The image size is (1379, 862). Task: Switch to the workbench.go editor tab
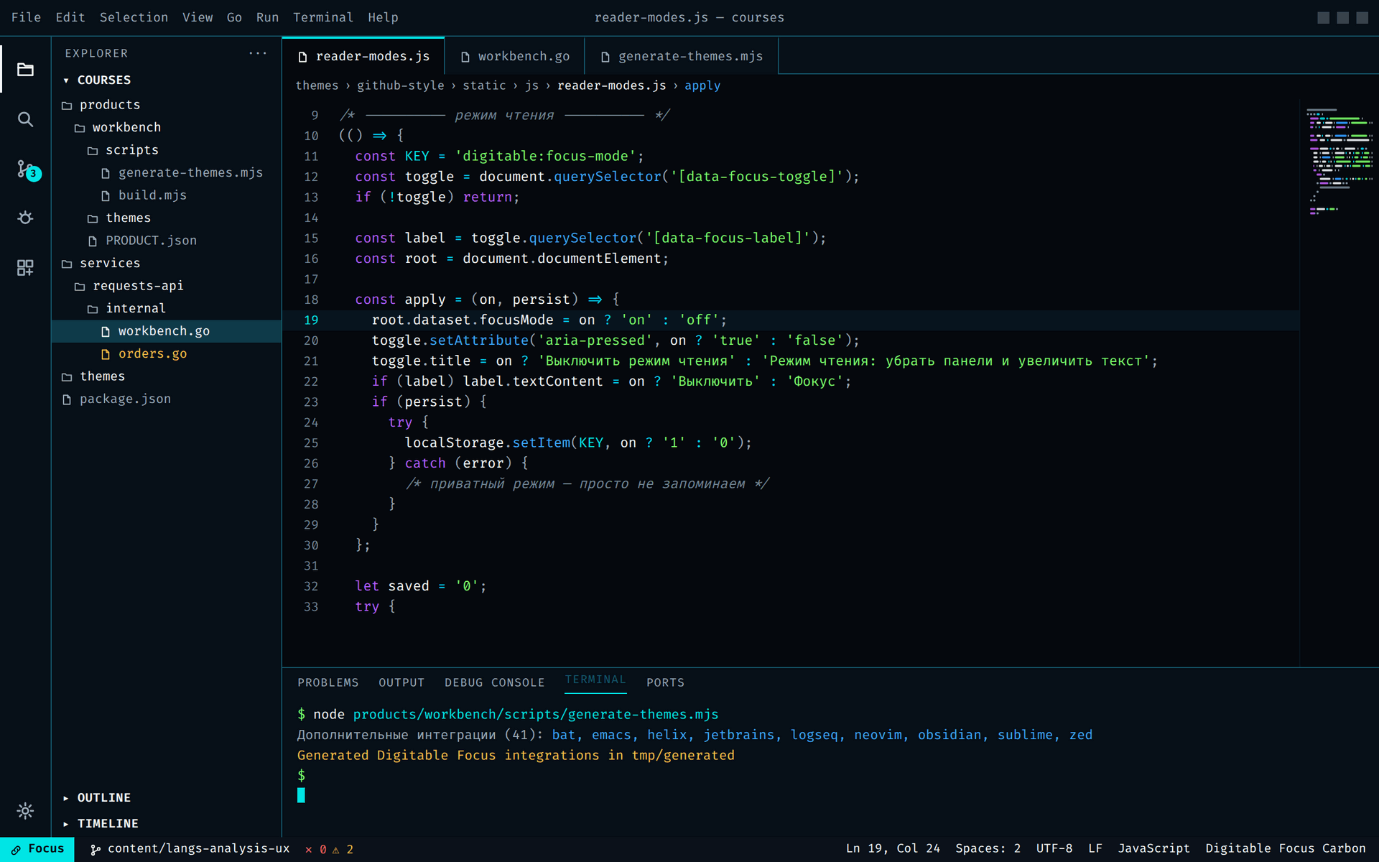pos(515,56)
